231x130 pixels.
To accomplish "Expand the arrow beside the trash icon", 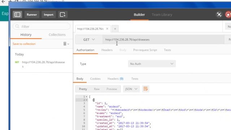I will (68, 44).
